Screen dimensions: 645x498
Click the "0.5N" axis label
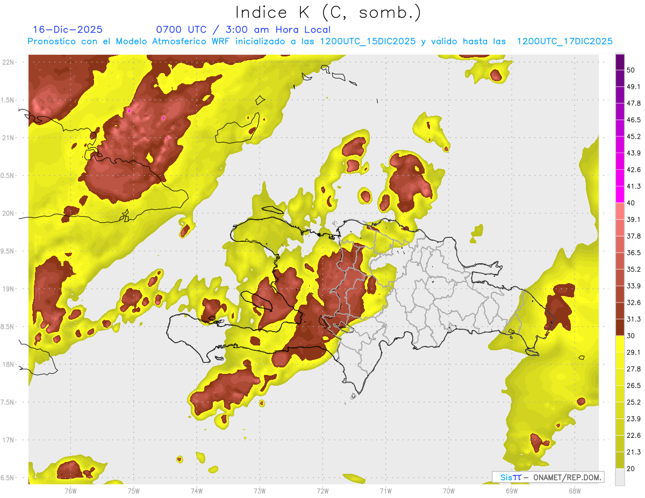(8, 176)
